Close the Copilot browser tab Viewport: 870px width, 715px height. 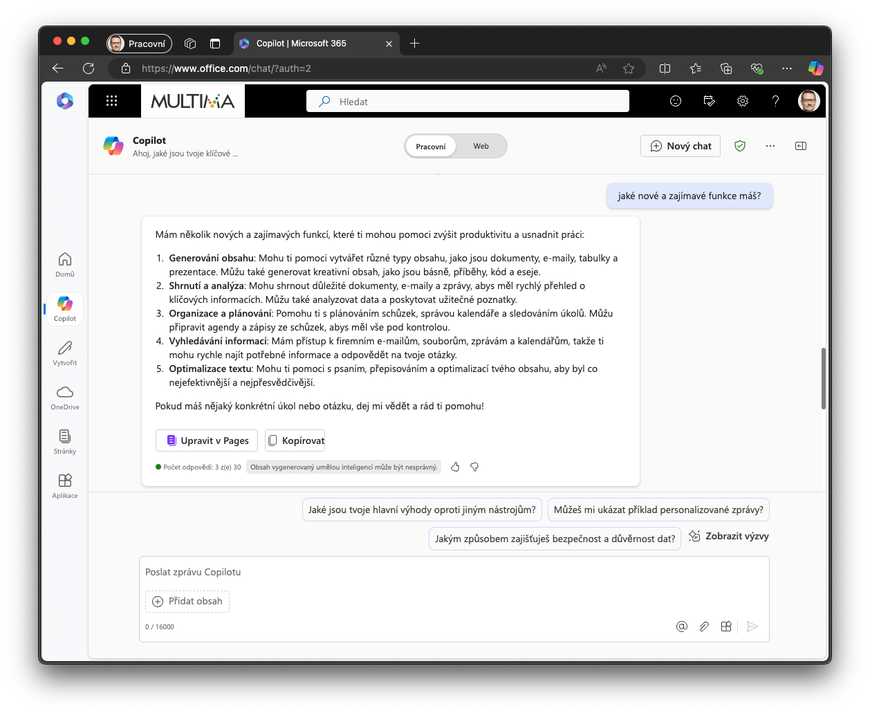tap(389, 44)
